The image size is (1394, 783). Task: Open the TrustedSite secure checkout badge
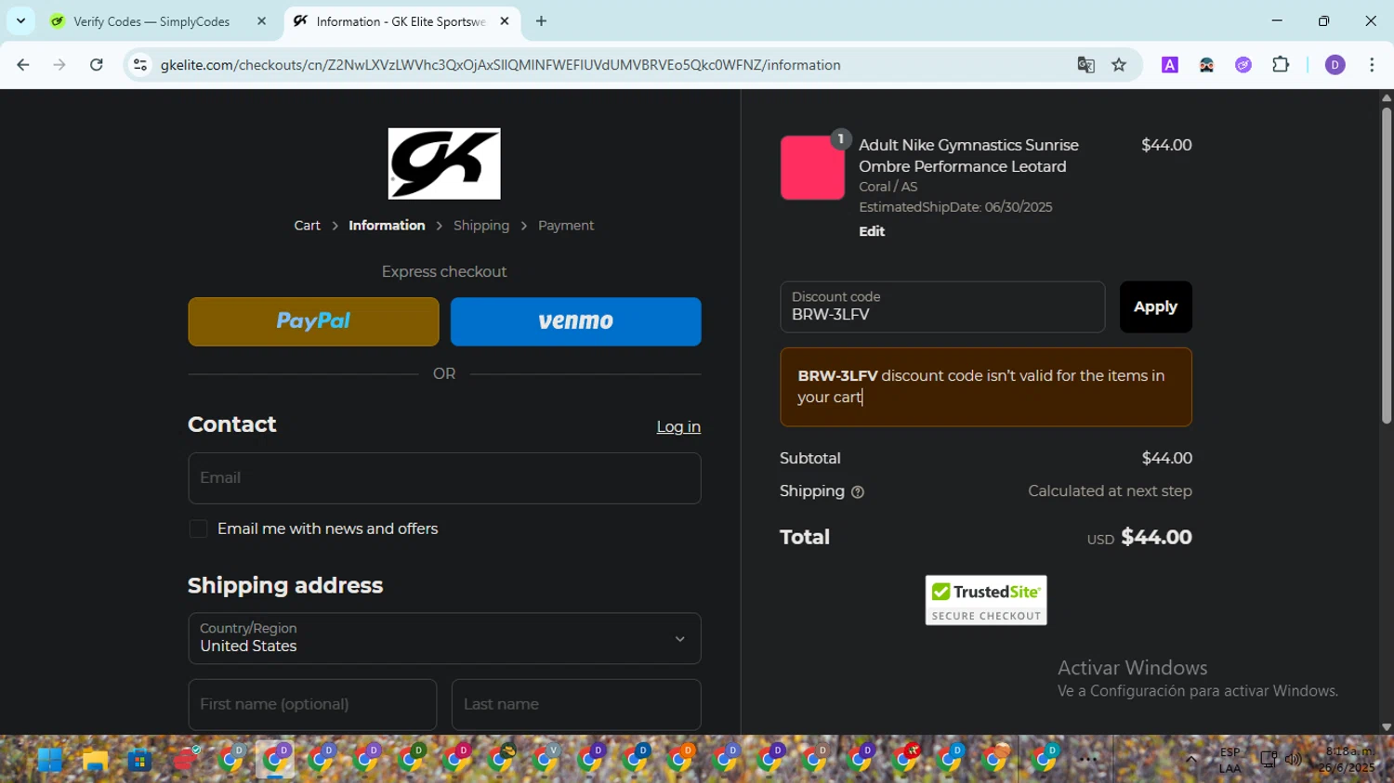(986, 600)
